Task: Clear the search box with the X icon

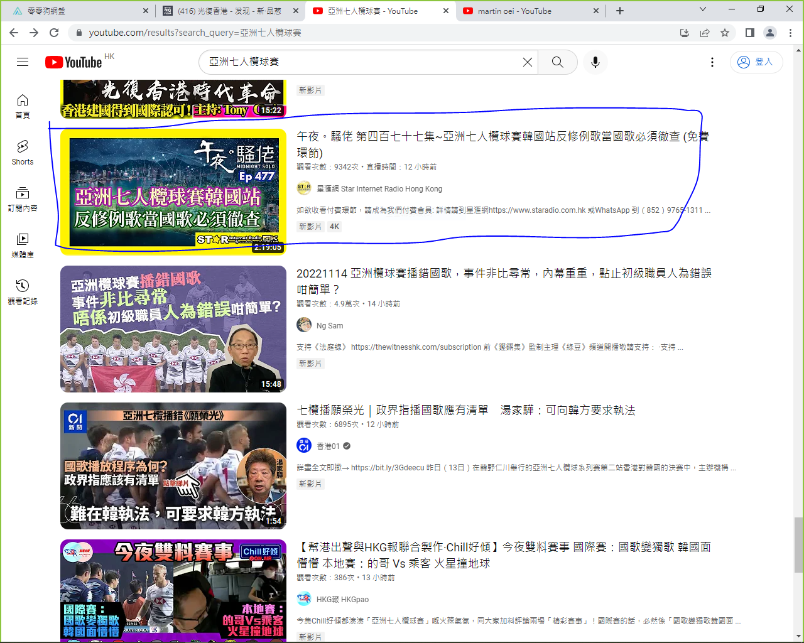Action: pos(528,62)
